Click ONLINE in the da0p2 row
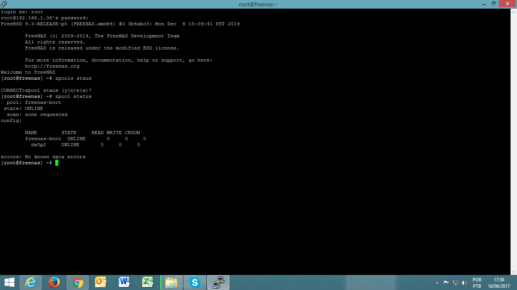The image size is (517, 290). [70, 145]
